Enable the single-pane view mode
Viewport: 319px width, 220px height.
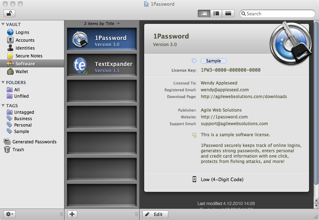(x=205, y=13)
